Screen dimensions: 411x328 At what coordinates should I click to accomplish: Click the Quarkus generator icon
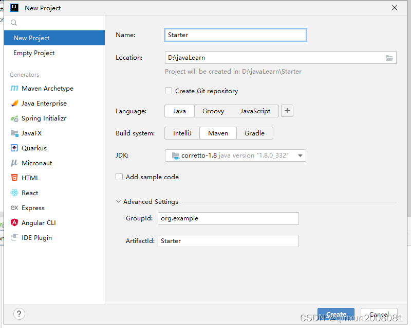[x=14, y=148]
